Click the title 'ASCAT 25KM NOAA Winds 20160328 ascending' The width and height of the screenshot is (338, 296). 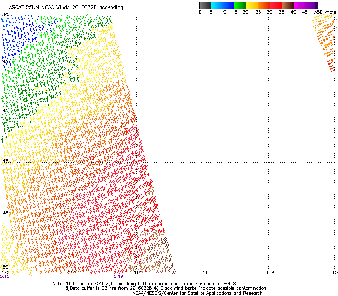pos(66,8)
